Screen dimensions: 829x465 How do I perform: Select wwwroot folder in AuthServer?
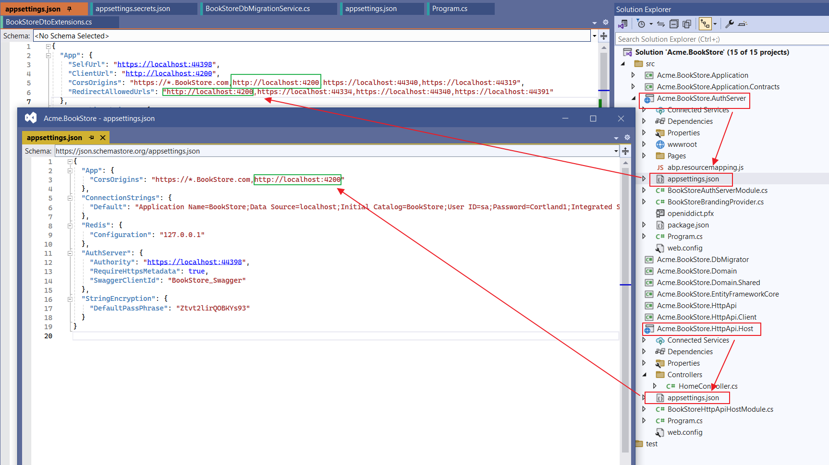(x=682, y=144)
